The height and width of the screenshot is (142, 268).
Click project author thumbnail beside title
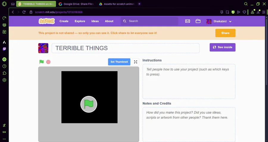pos(43,48)
